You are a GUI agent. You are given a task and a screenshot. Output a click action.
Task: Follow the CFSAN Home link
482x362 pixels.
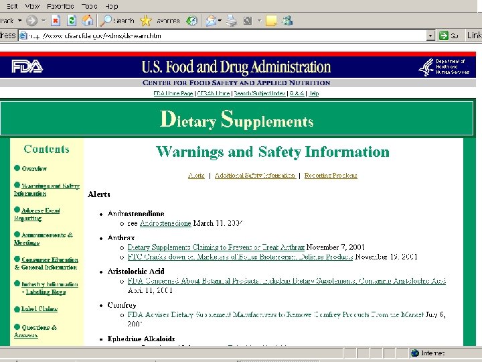(213, 93)
